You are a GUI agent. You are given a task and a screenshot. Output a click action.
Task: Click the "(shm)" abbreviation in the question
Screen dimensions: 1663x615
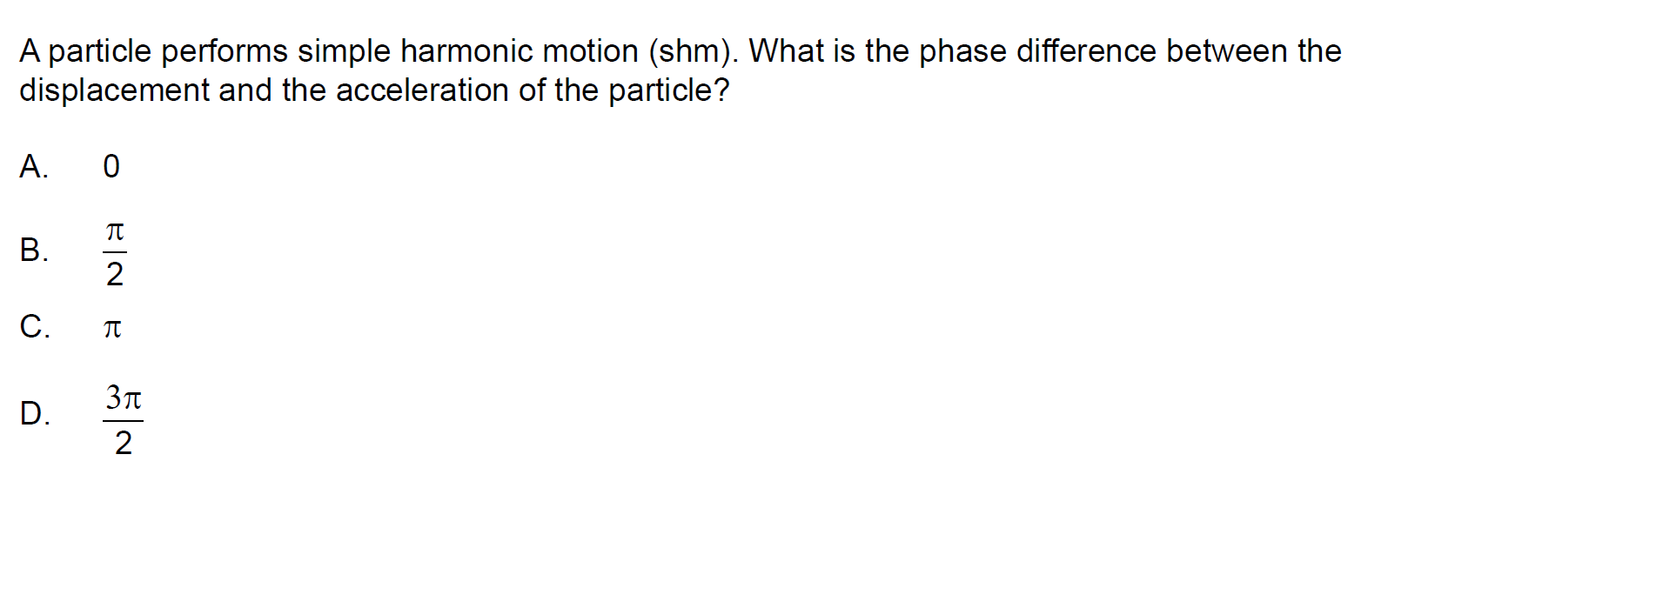pos(692,51)
